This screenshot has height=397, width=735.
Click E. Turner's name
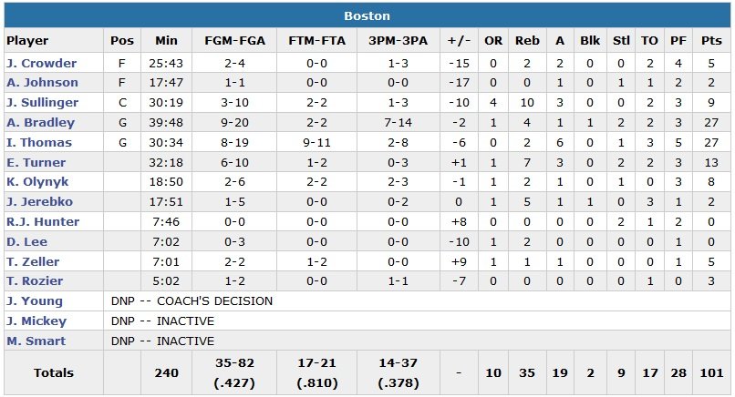(37, 162)
